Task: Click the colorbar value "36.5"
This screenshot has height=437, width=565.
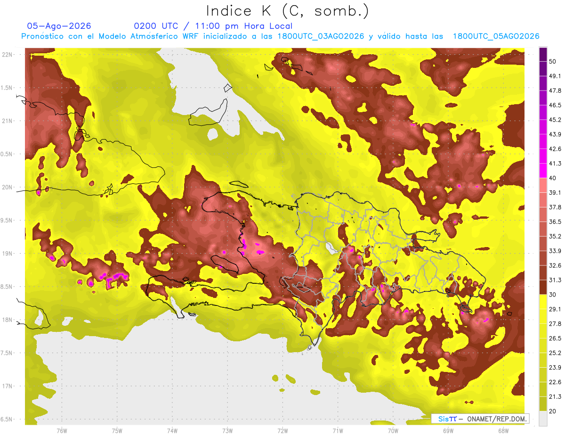Action: 555,222
